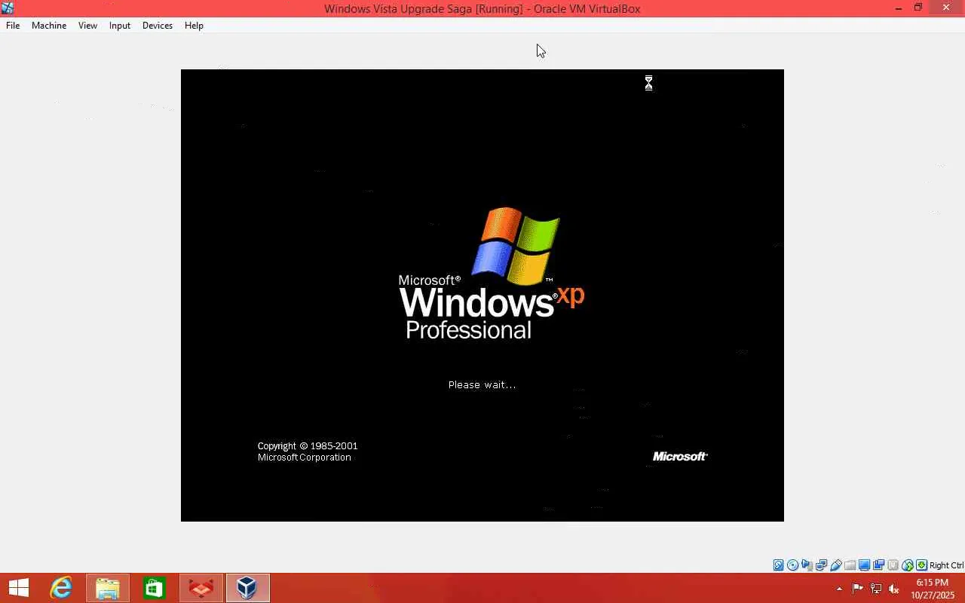Switch to the red geometric app on the taskbar

point(201,588)
